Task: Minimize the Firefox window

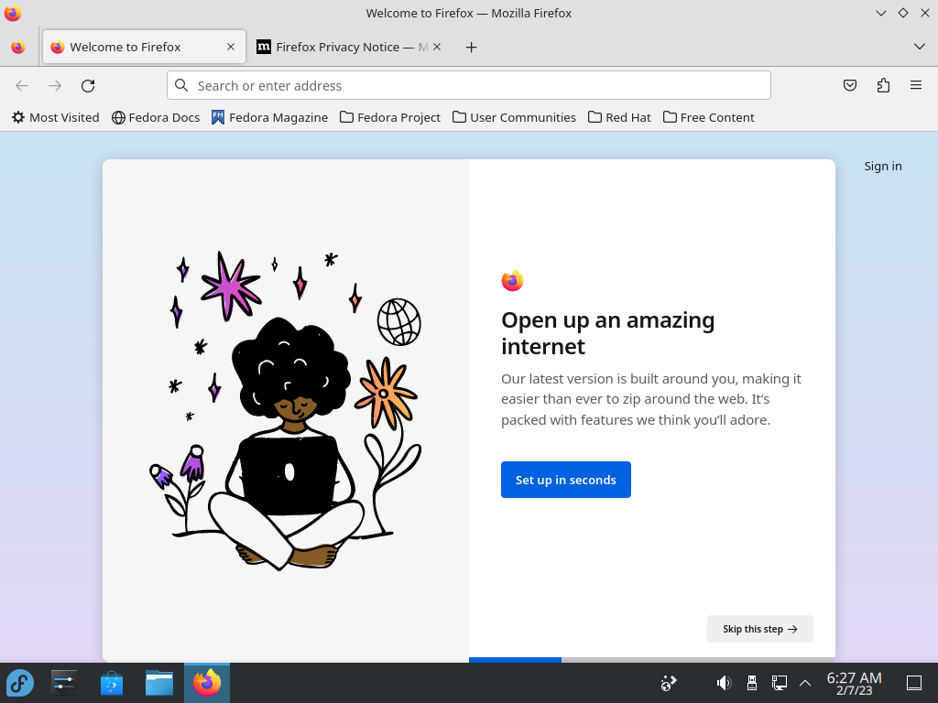Action: 880,13
